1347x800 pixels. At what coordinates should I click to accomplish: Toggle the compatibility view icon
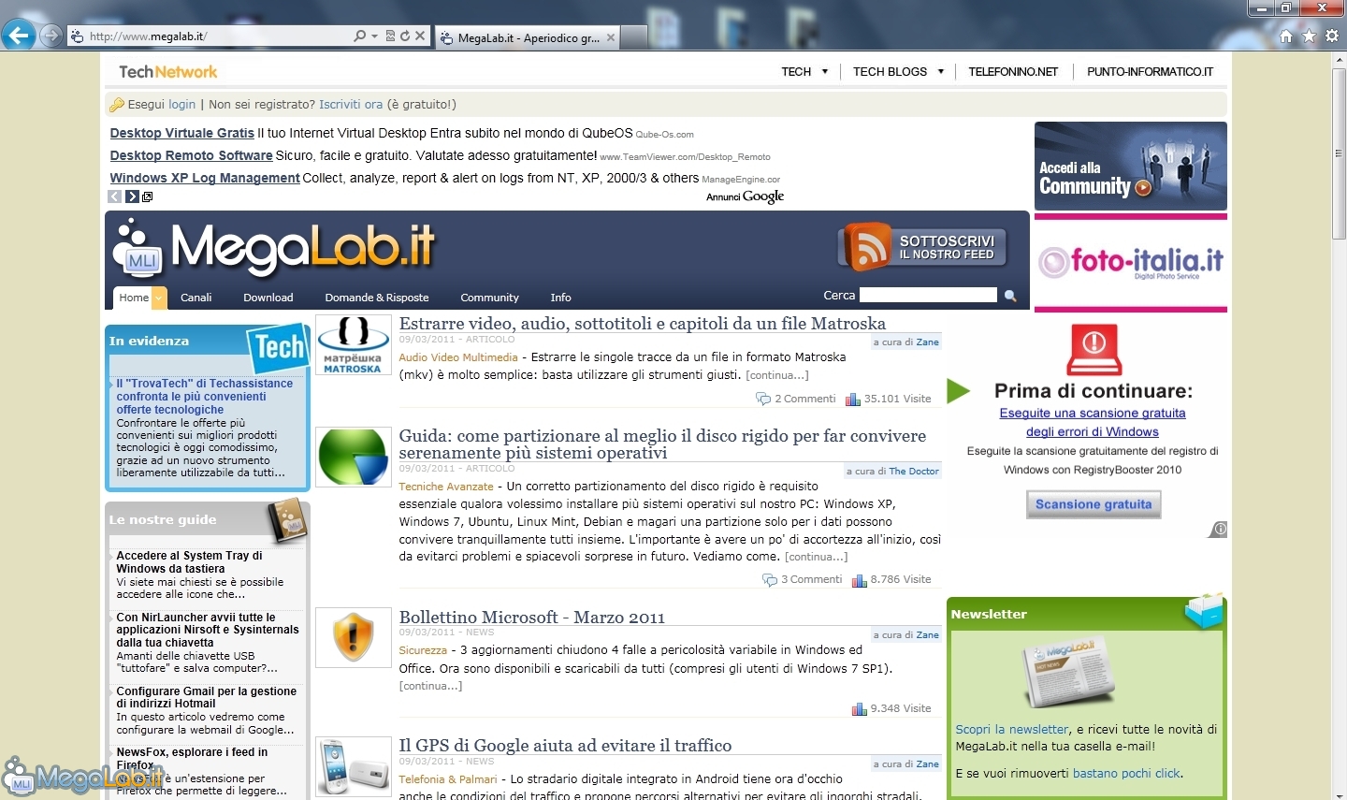point(391,36)
